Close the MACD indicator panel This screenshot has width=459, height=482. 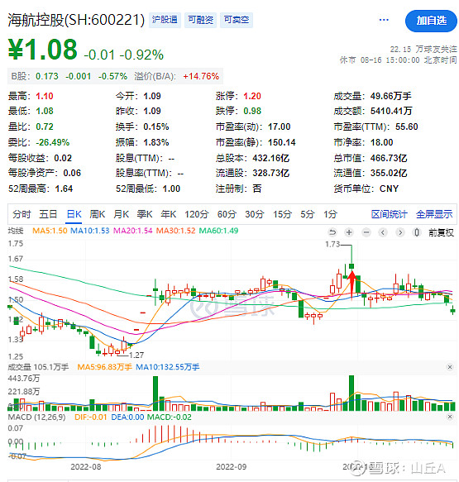[x=450, y=417]
